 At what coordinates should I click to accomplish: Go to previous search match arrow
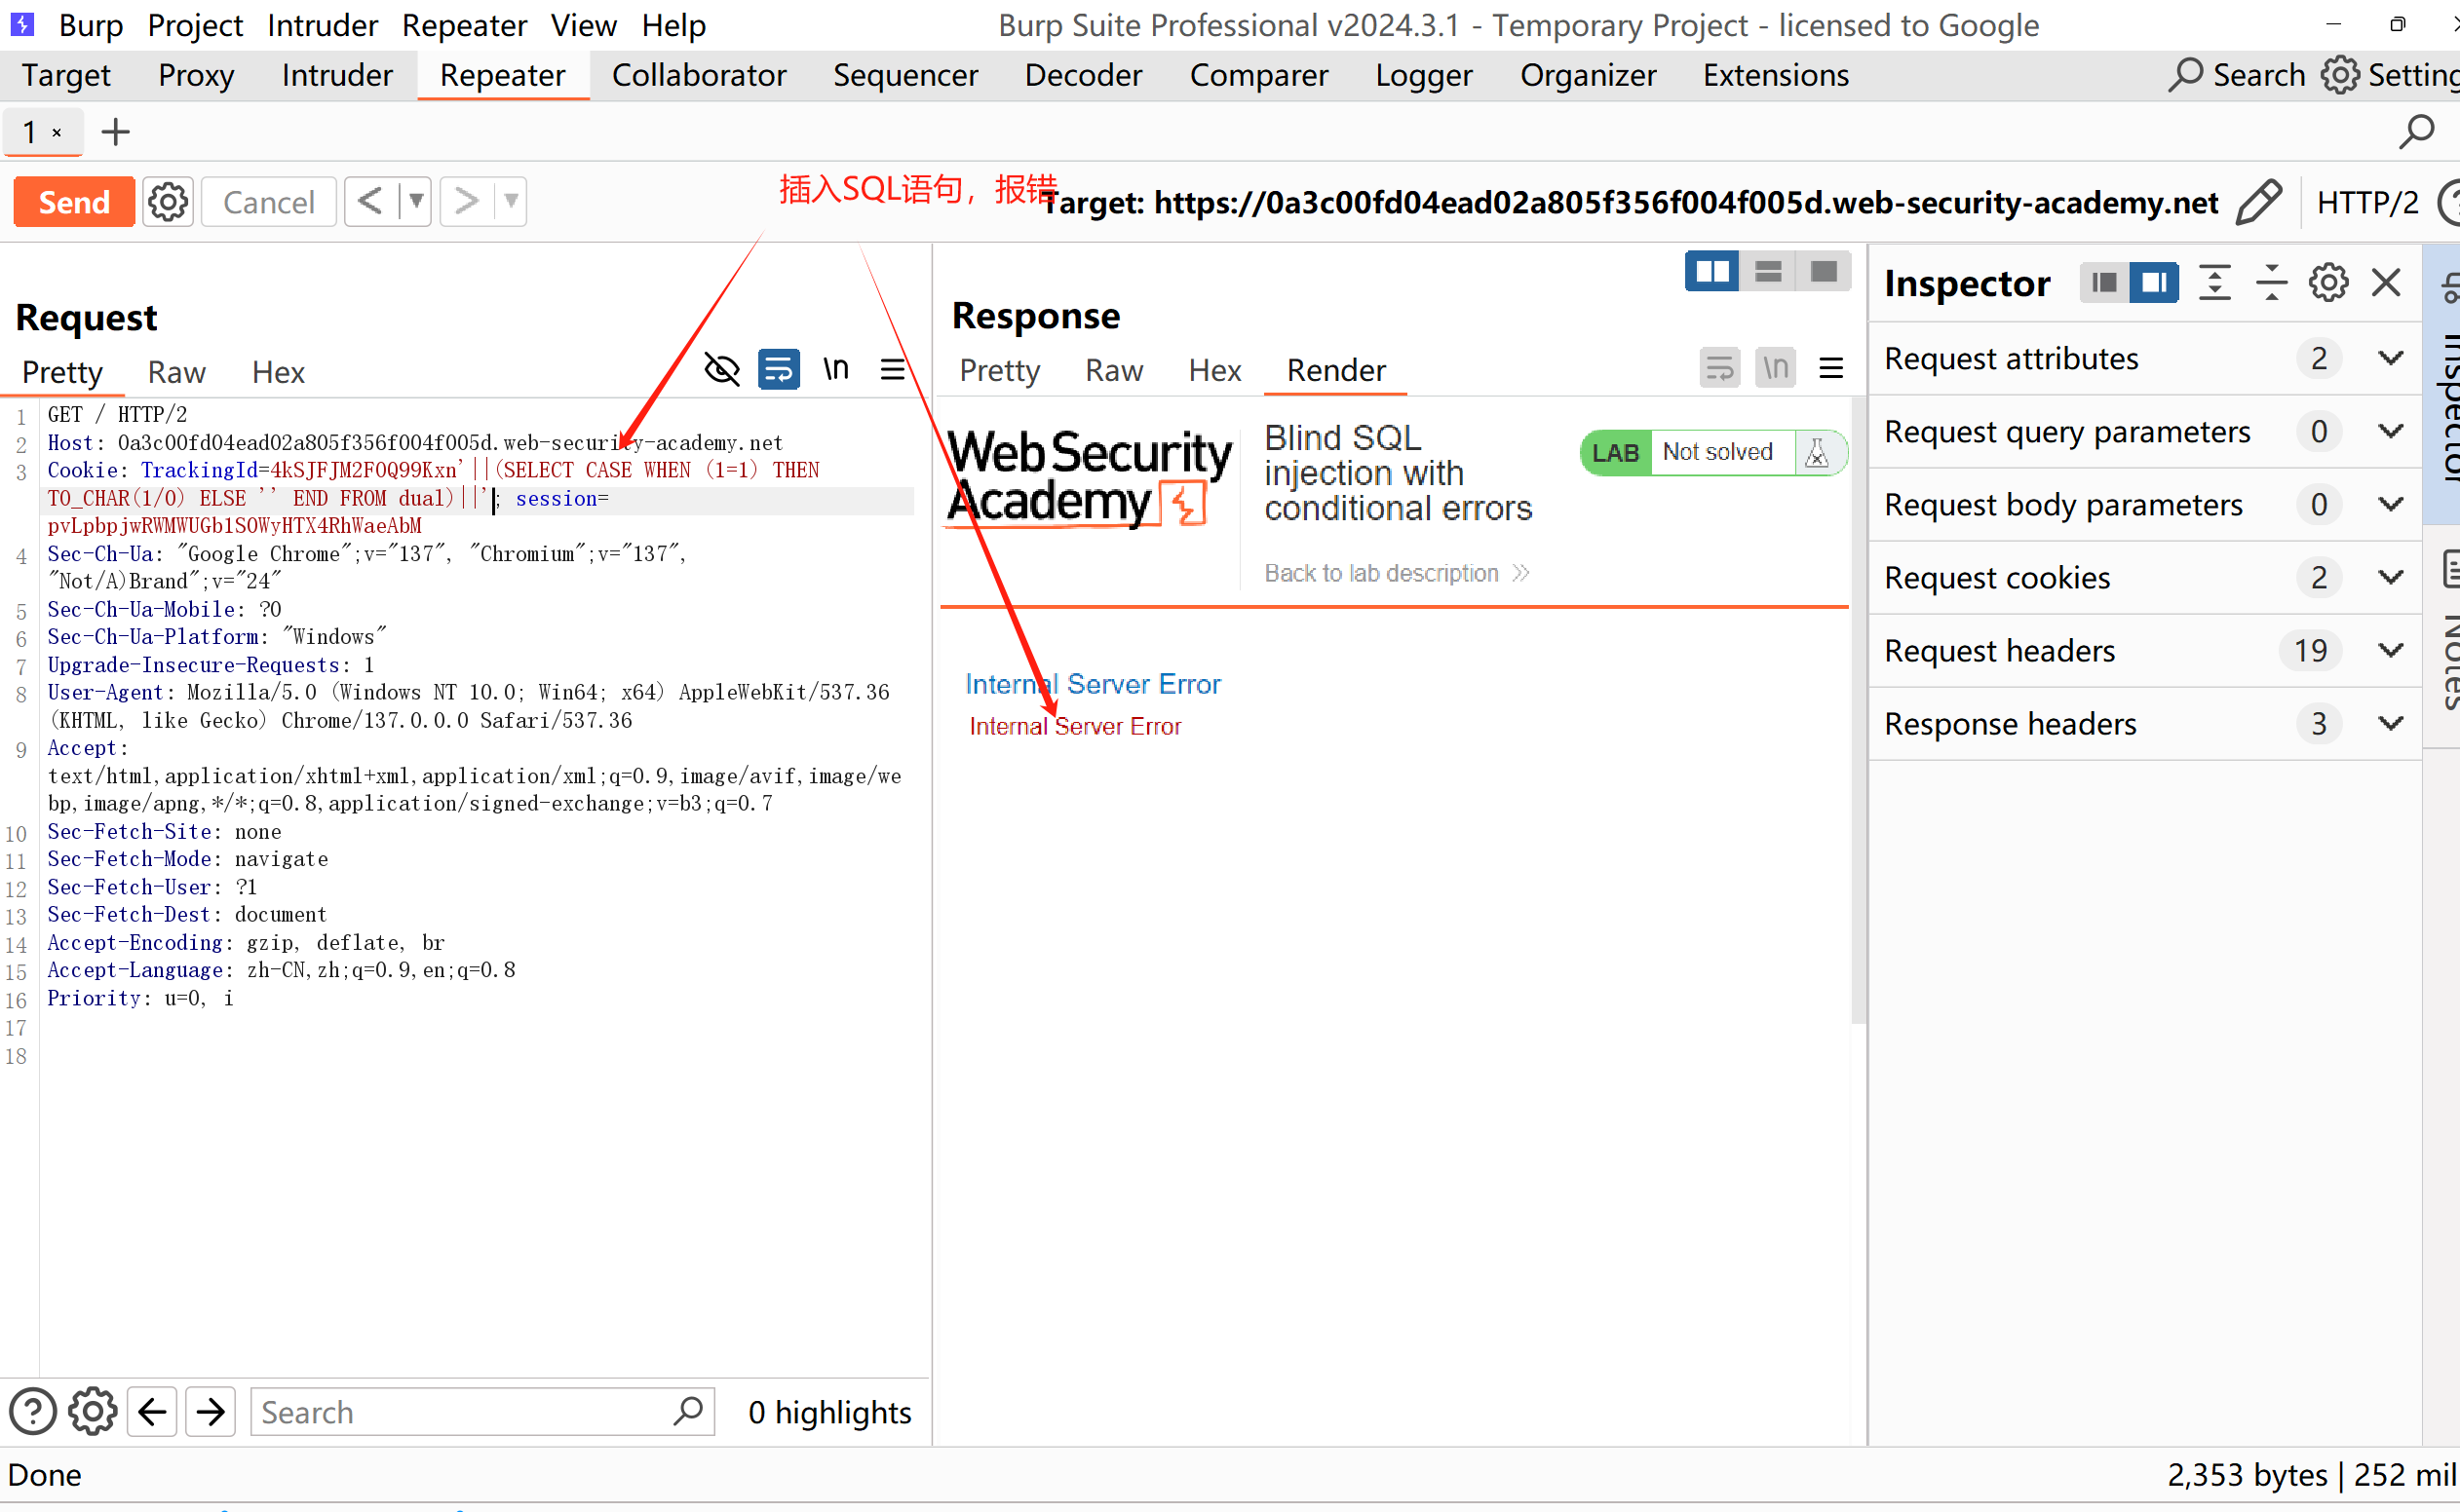(152, 1411)
